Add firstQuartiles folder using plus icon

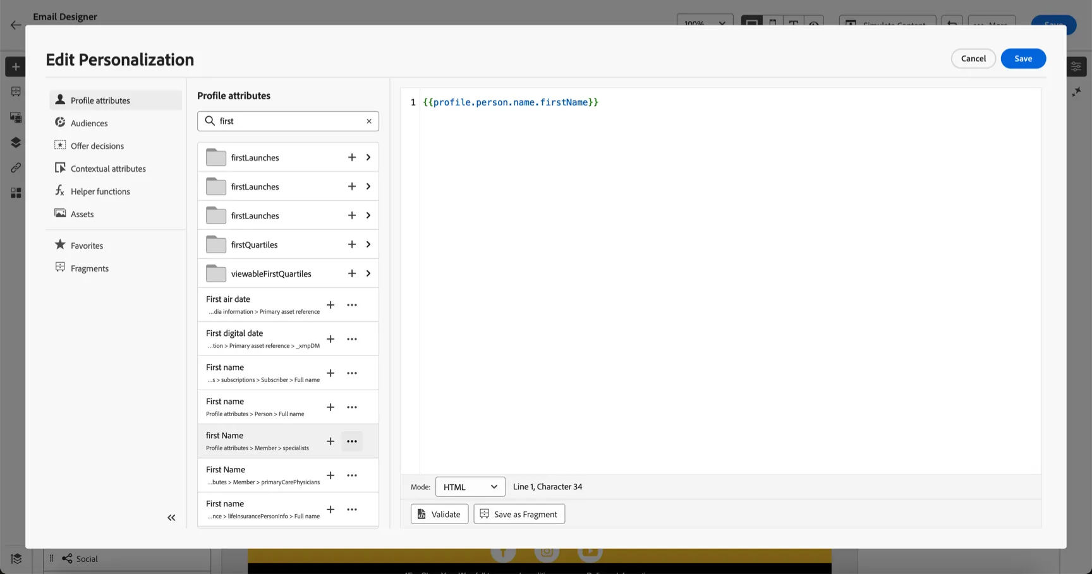click(352, 244)
